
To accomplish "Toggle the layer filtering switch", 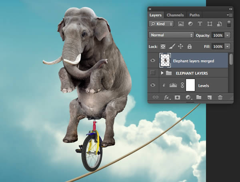I will tap(229, 24).
